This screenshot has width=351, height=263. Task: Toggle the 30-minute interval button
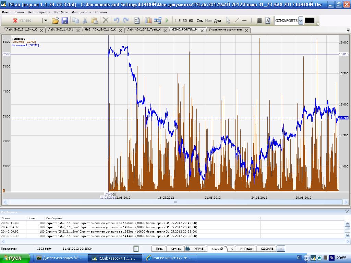click(185, 21)
